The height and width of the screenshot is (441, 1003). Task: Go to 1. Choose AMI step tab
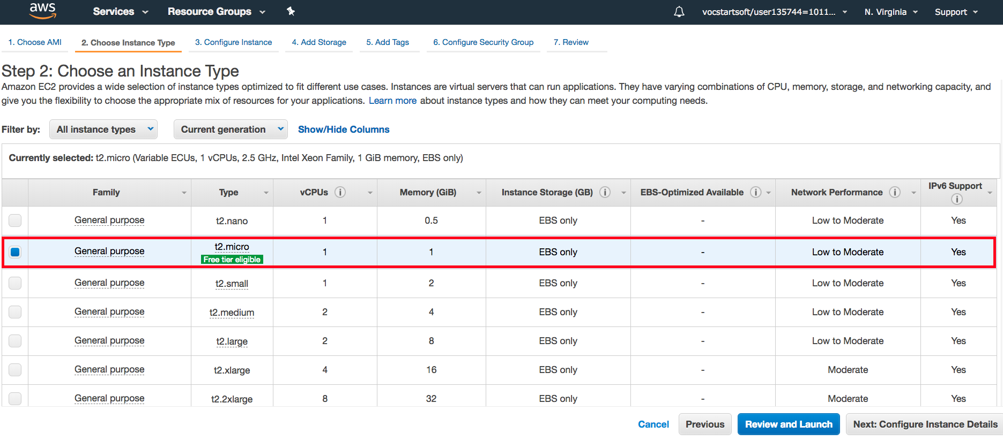(35, 42)
